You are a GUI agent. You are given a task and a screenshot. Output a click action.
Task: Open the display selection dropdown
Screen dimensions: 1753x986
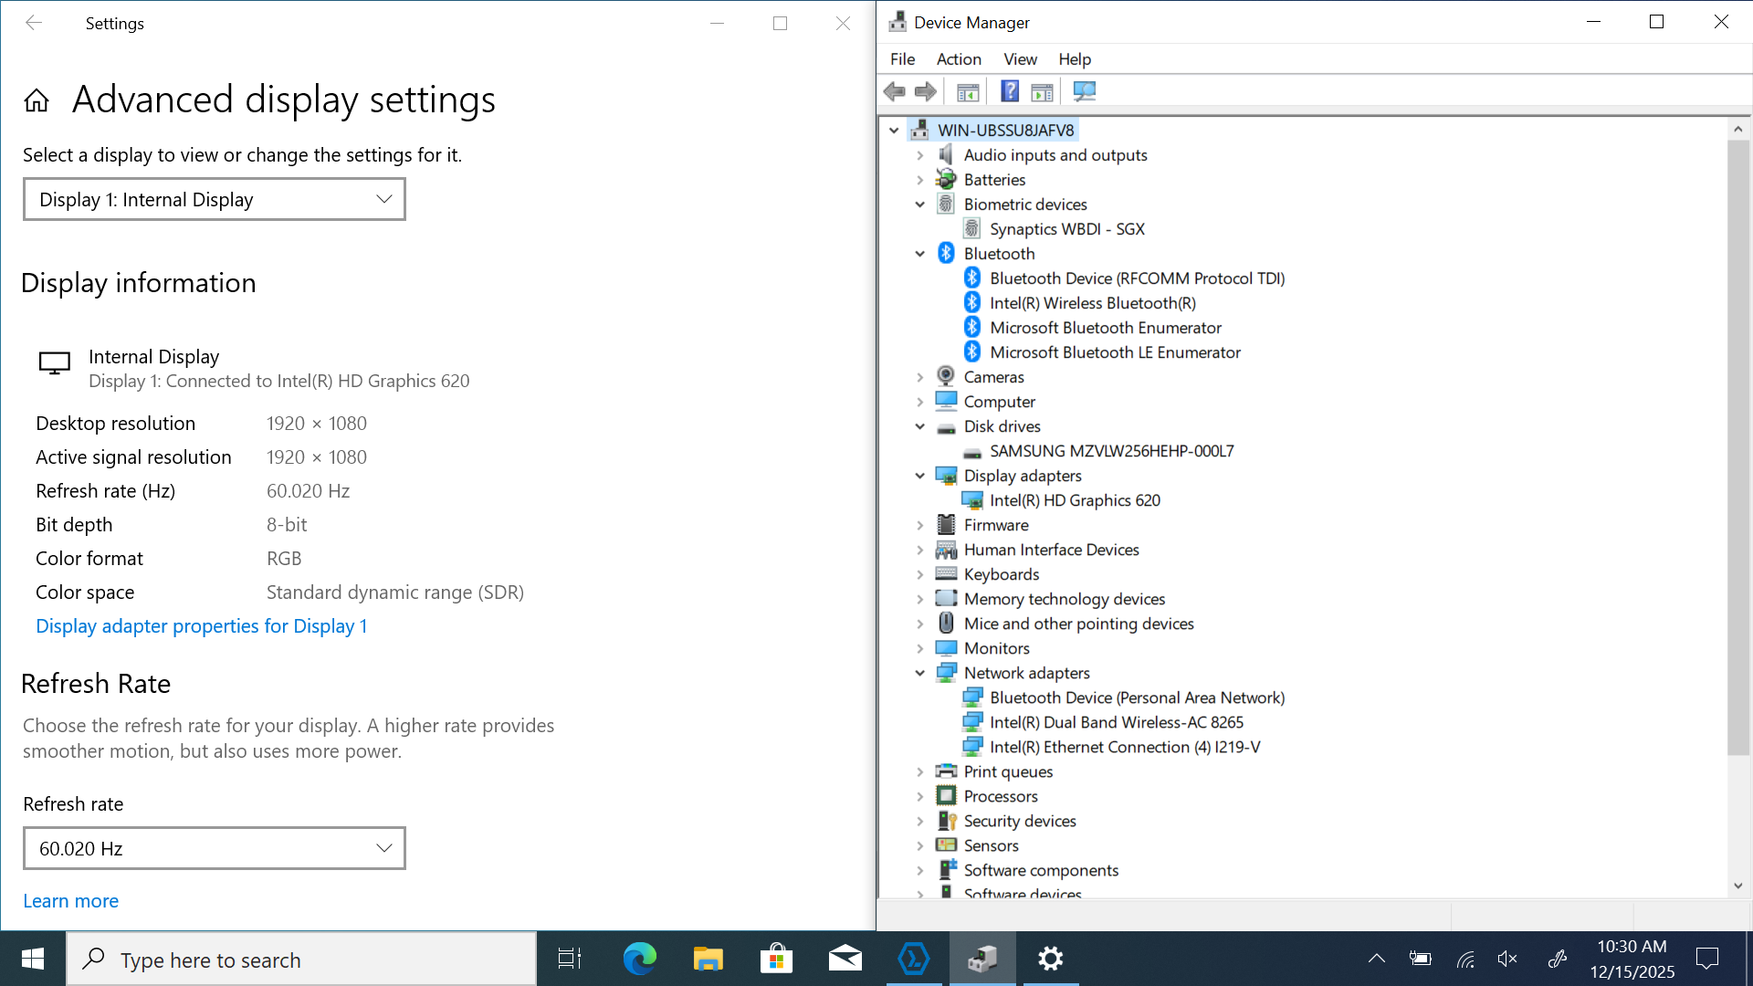214,199
